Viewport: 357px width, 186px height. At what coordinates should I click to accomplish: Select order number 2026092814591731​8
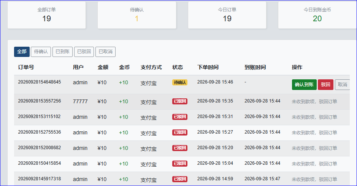[x=40, y=179]
